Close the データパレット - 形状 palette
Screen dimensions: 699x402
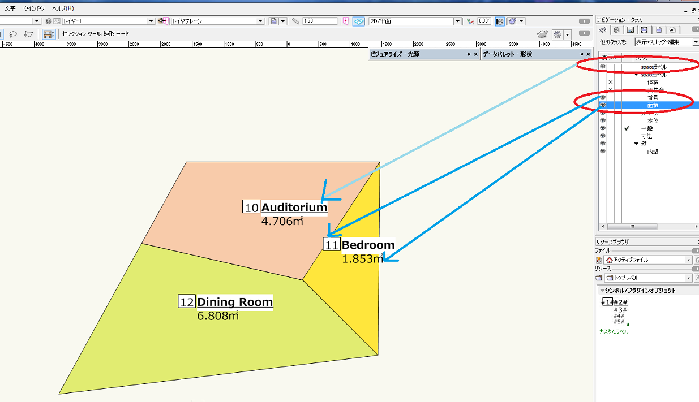[x=590, y=54]
